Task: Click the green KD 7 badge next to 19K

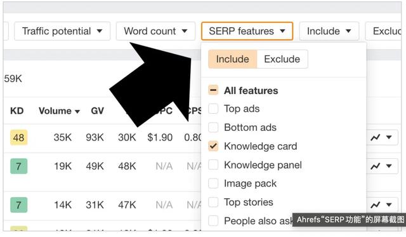Action: click(x=18, y=166)
